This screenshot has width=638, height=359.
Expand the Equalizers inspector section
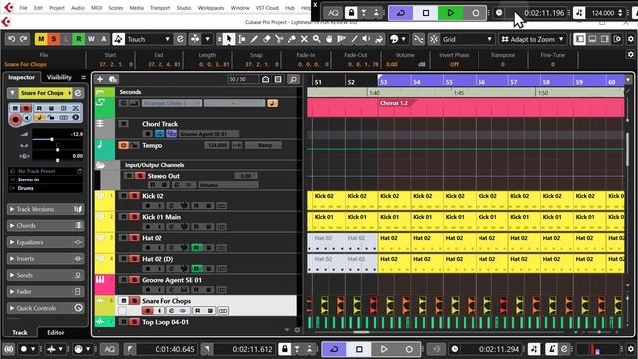tap(45, 242)
